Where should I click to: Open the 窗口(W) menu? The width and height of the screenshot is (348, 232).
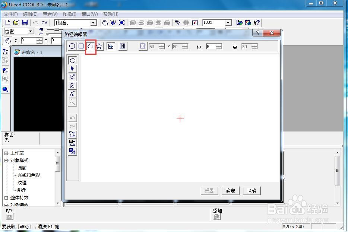pos(89,14)
